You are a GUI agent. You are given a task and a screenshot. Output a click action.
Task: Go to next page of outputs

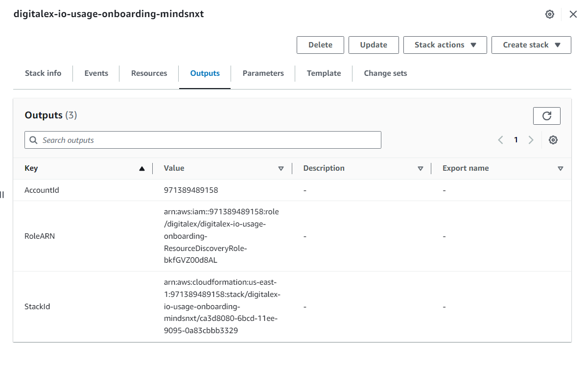[531, 140]
